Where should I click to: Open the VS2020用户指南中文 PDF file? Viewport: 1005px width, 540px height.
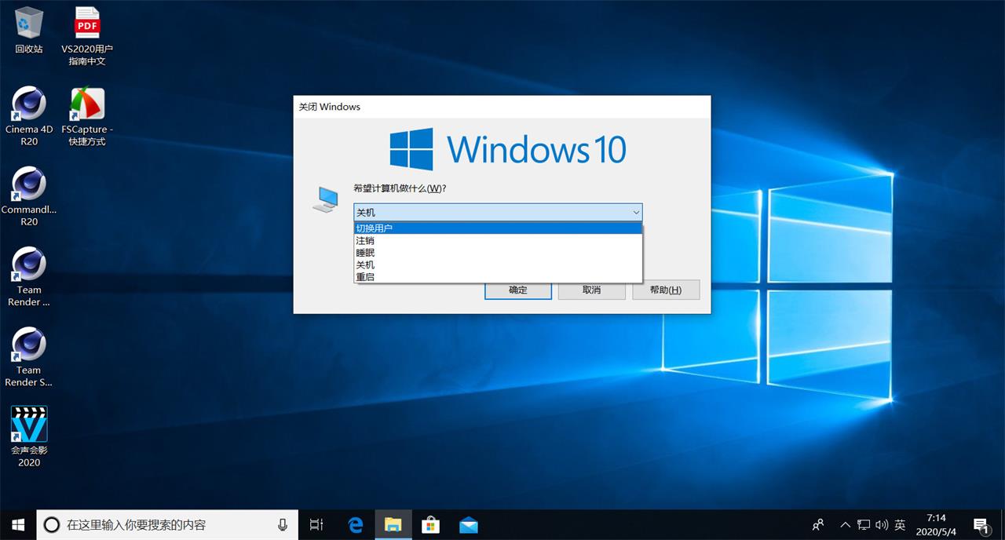click(87, 24)
